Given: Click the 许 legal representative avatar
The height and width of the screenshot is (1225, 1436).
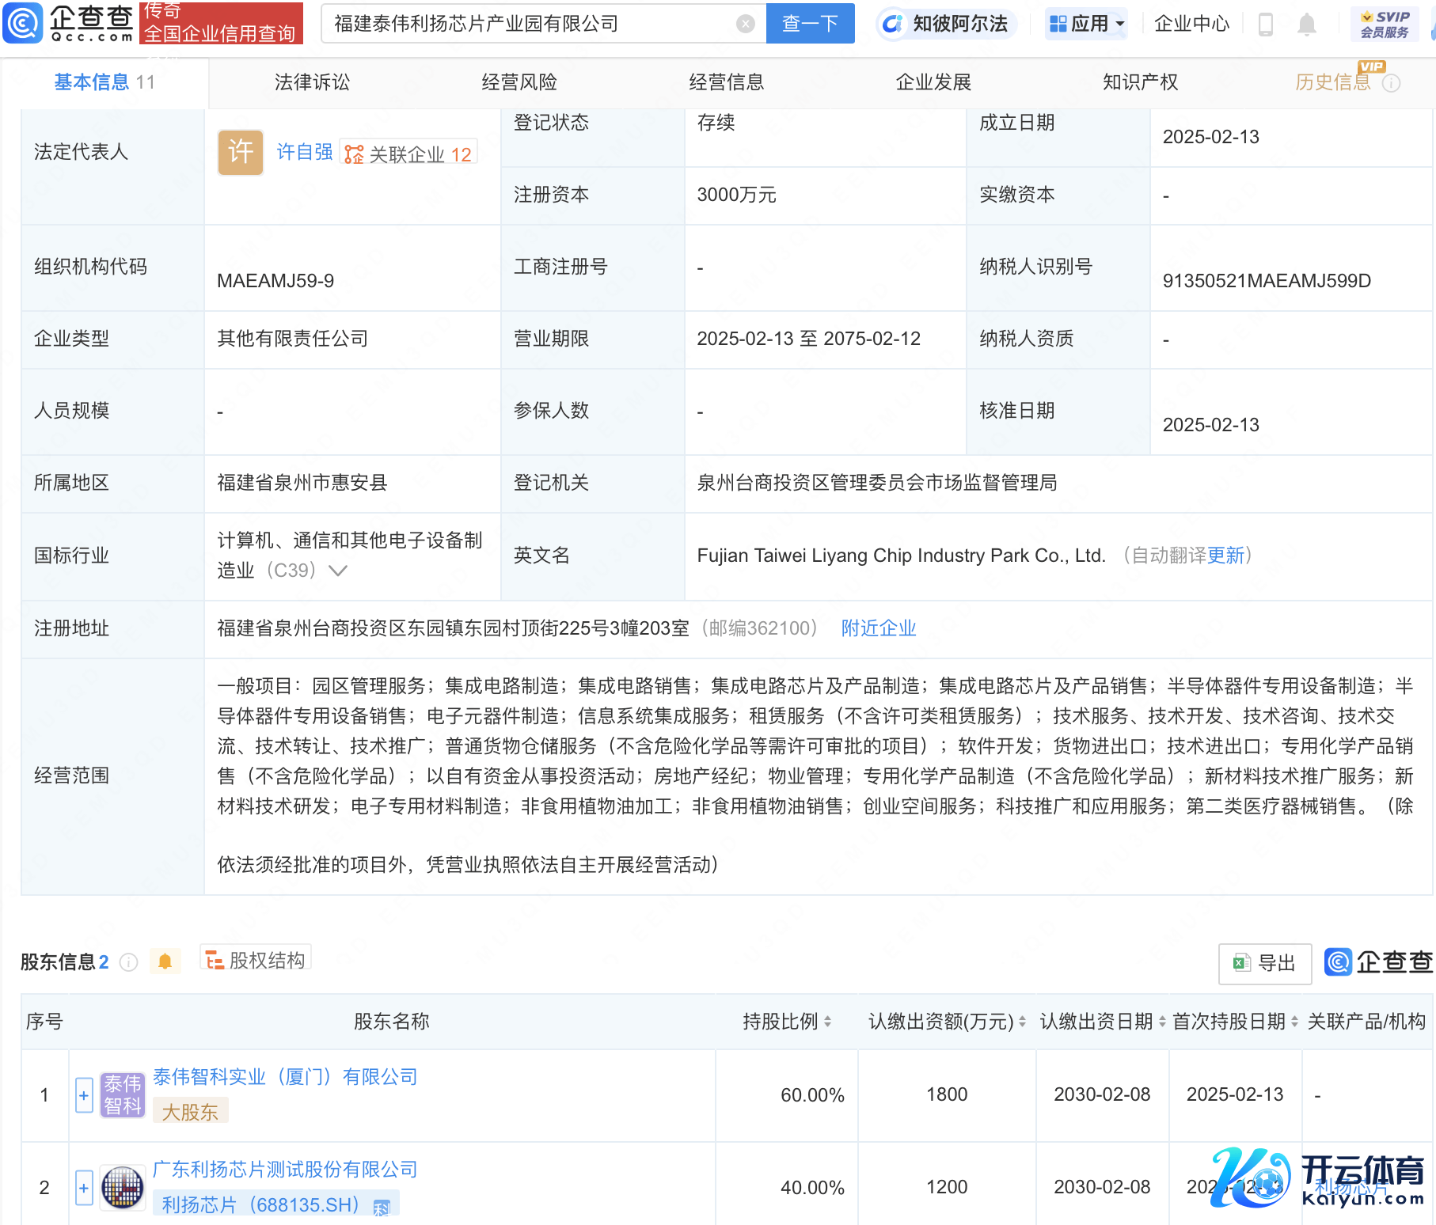Looking at the screenshot, I should [240, 152].
